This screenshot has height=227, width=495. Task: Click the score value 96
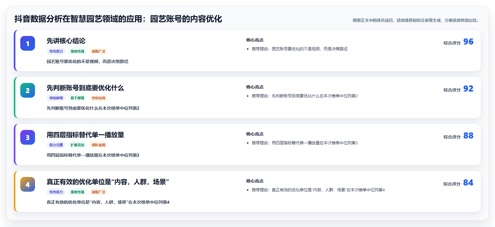click(468, 41)
